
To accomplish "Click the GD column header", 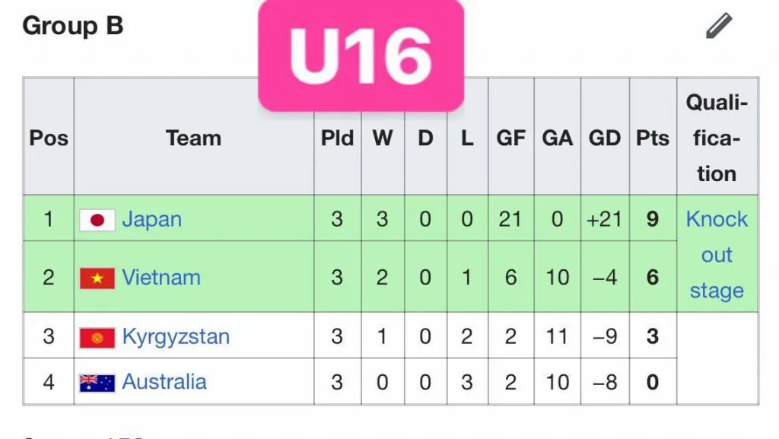I will (x=605, y=138).
